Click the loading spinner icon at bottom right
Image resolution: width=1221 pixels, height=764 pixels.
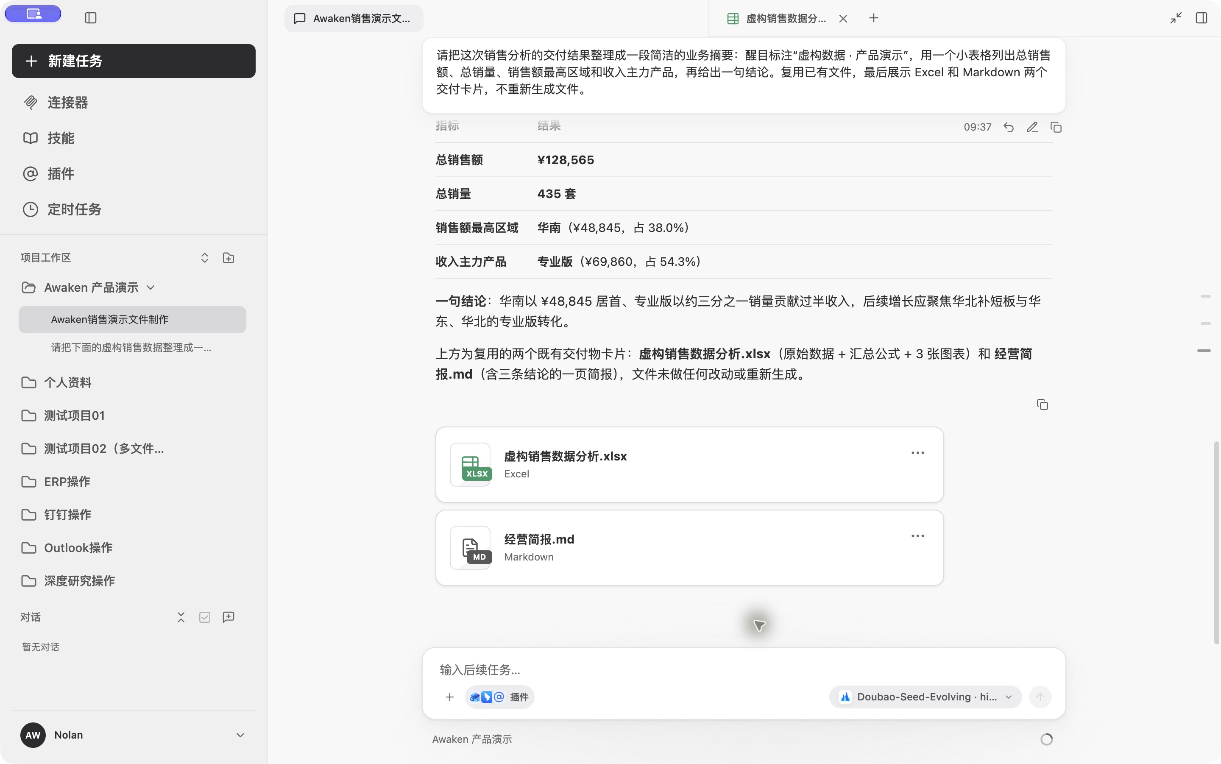[x=1046, y=739]
